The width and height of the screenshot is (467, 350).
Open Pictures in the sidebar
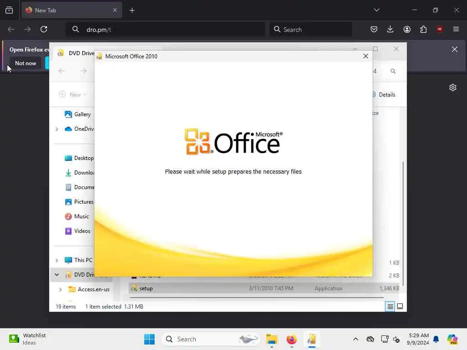[79, 202]
